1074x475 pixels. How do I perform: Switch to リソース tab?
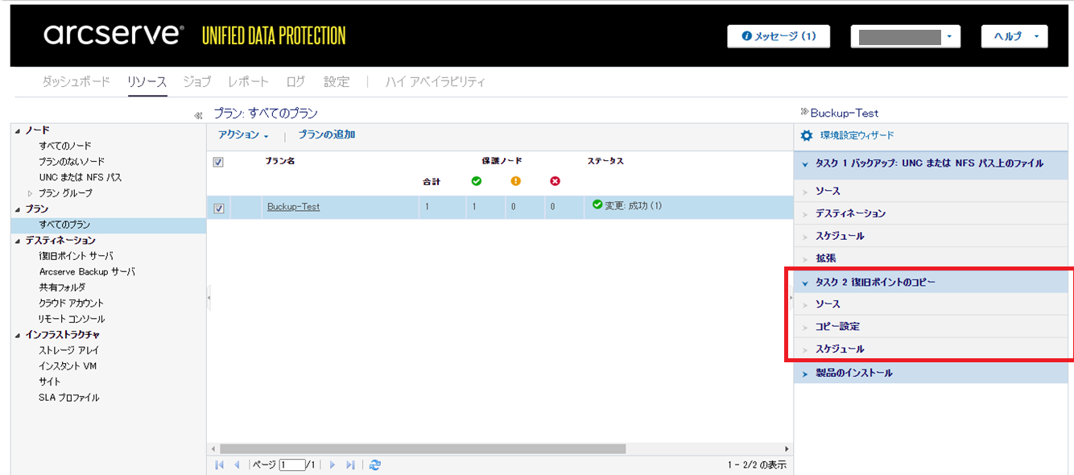click(147, 81)
